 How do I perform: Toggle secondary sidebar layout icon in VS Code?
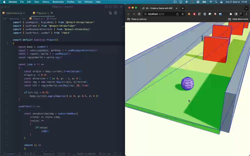click(115, 7)
